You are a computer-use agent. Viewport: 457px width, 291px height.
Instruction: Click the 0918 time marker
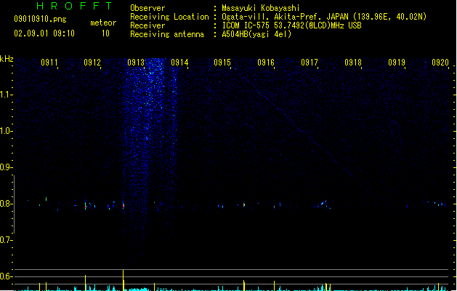tap(353, 63)
